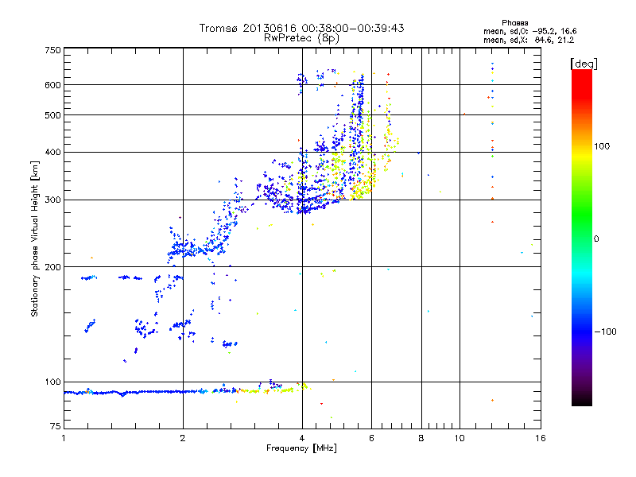The image size is (636, 477).
Task: Select the RwPretec (8p) subtitle text
Action: click(x=301, y=37)
